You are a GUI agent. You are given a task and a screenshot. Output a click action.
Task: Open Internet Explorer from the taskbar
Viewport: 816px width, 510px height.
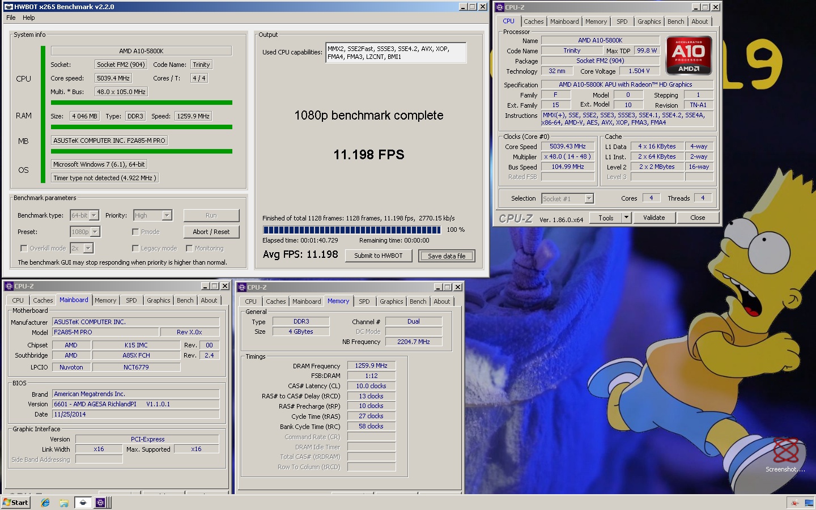45,503
